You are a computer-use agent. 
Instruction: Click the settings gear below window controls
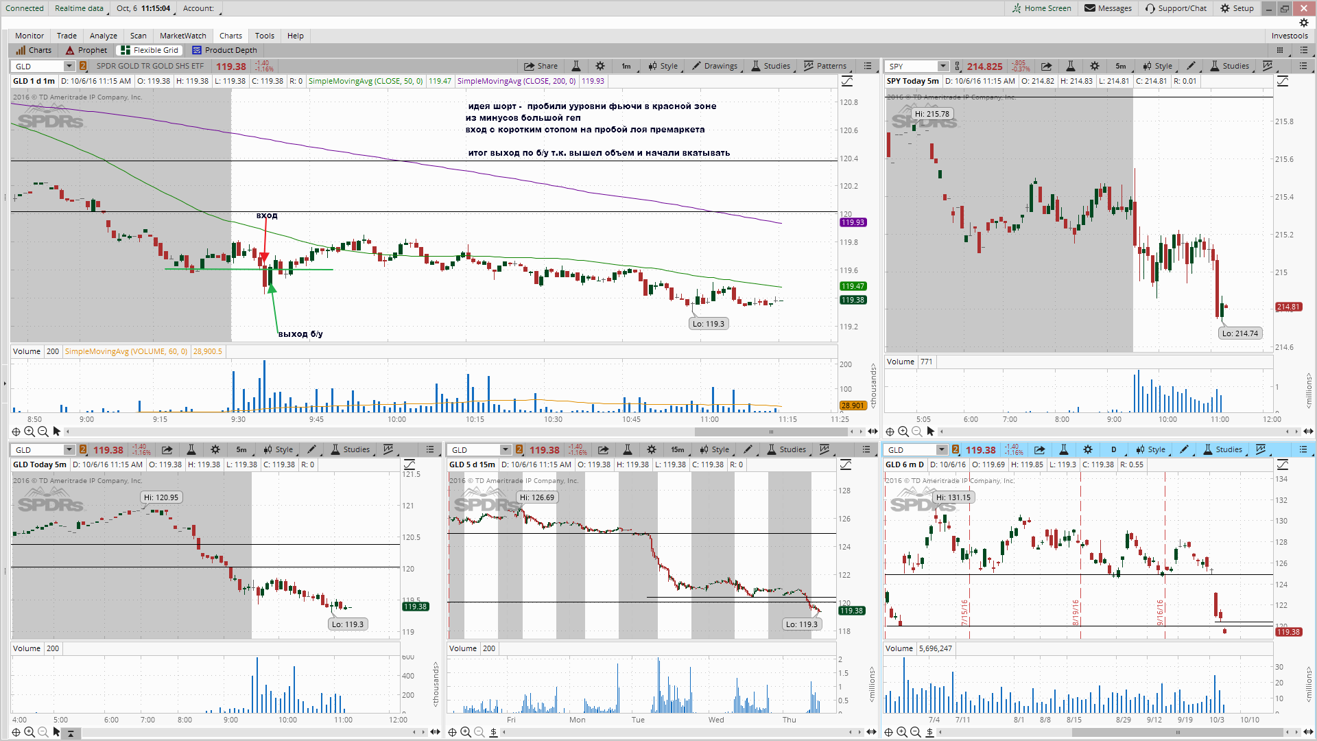[x=1304, y=23]
